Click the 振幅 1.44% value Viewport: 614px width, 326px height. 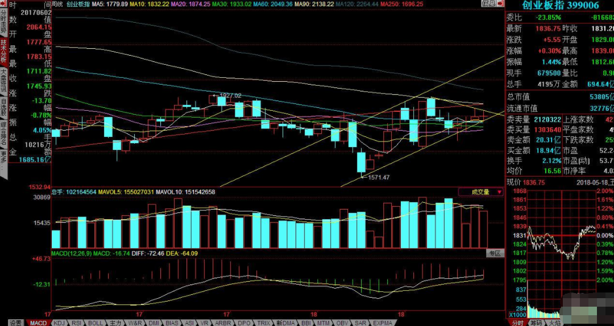(x=551, y=62)
